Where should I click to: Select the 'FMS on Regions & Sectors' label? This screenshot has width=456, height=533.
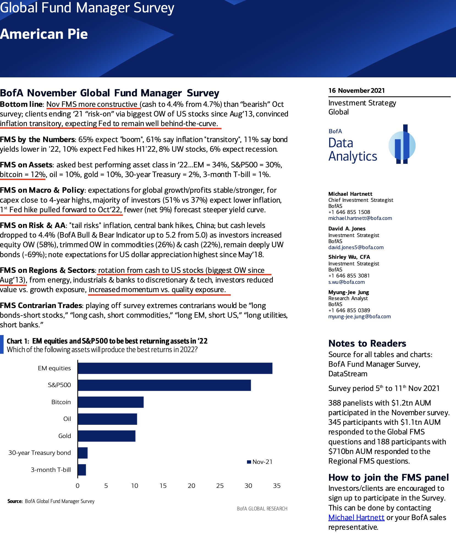pos(47,270)
